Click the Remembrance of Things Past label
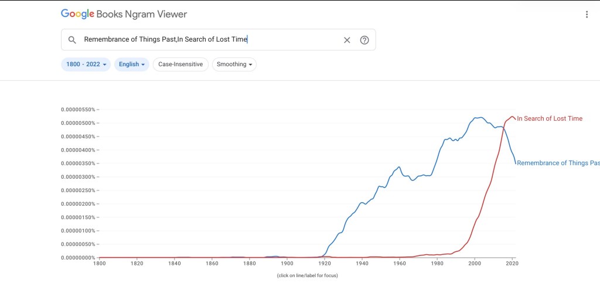 558,163
